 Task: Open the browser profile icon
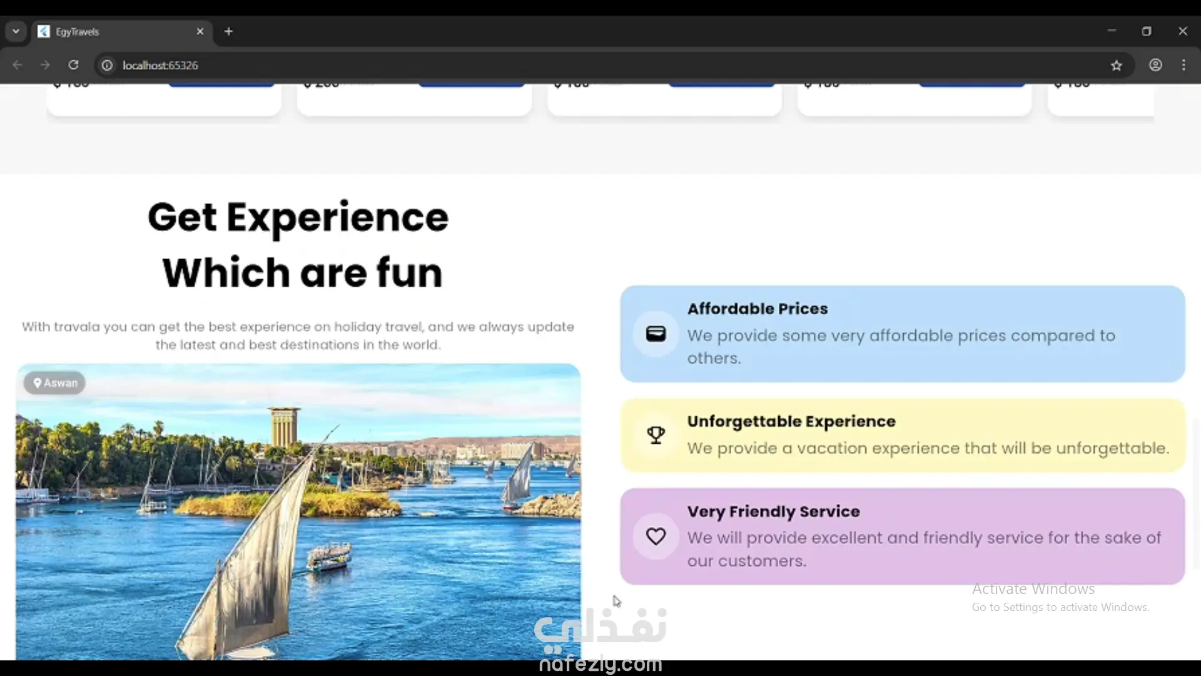coord(1155,65)
